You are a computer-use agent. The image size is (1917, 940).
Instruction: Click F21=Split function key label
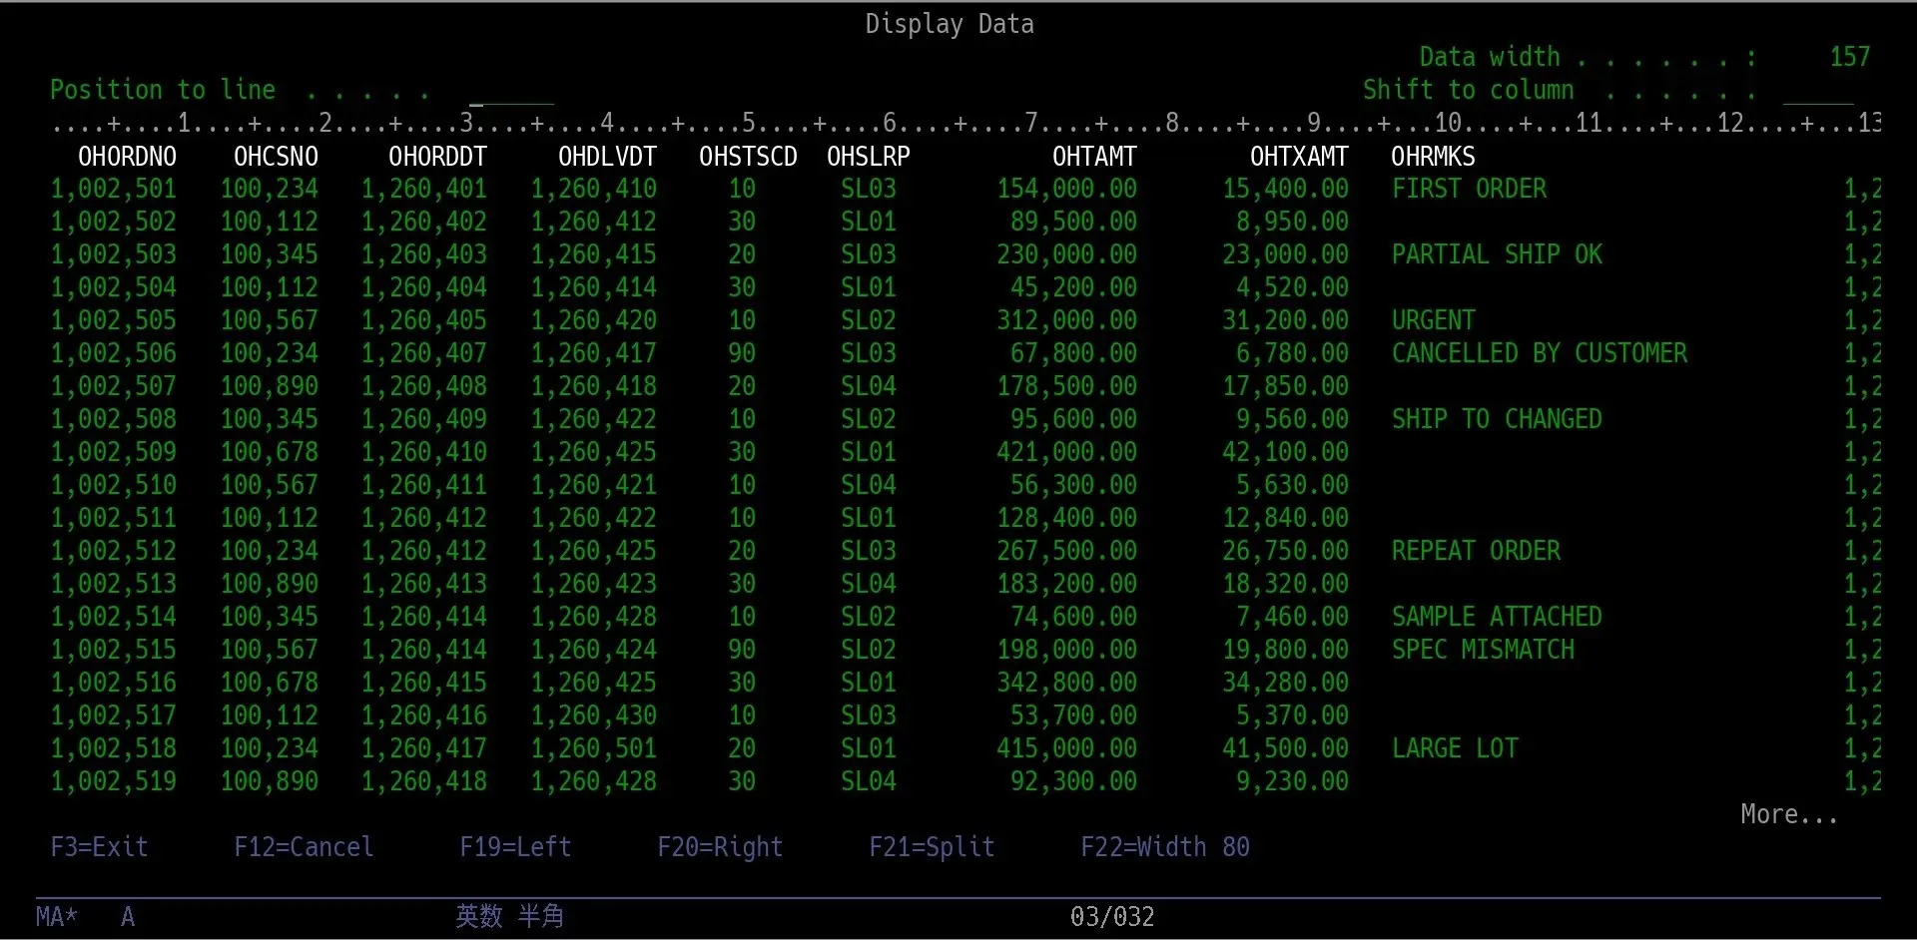[x=932, y=846]
